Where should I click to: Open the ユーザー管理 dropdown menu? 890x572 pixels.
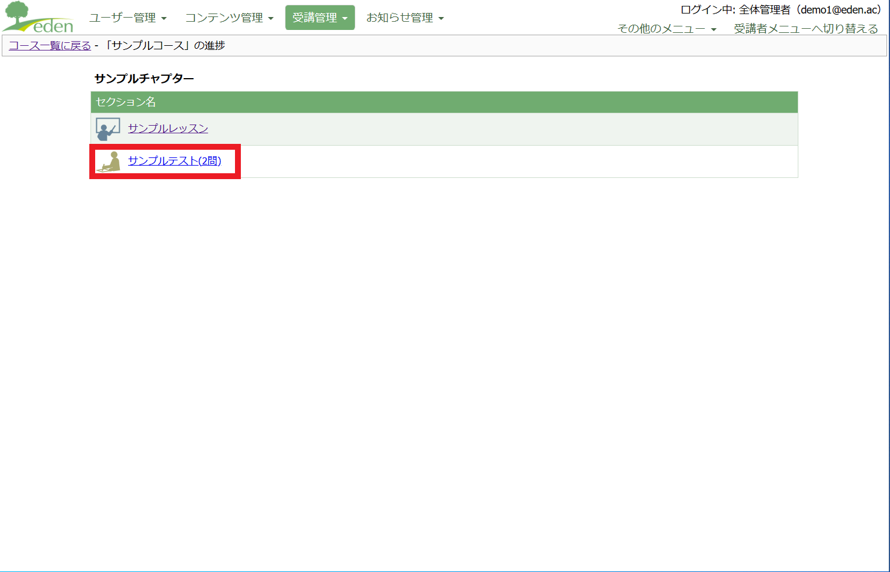click(128, 18)
